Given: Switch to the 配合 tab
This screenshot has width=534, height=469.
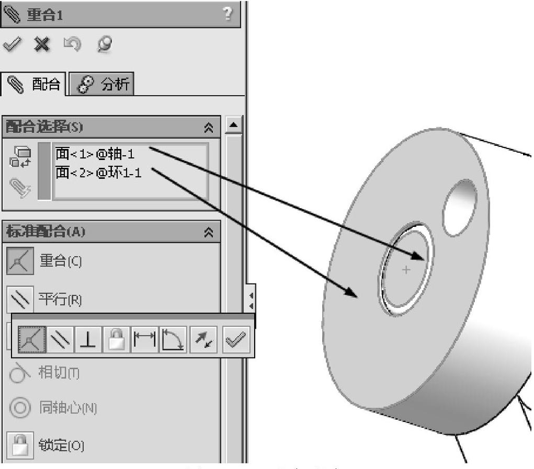Looking at the screenshot, I should pyautogui.click(x=33, y=84).
